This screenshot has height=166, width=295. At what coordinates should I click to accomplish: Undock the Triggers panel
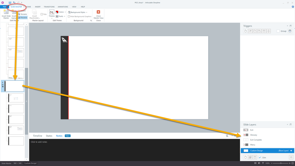(291, 26)
